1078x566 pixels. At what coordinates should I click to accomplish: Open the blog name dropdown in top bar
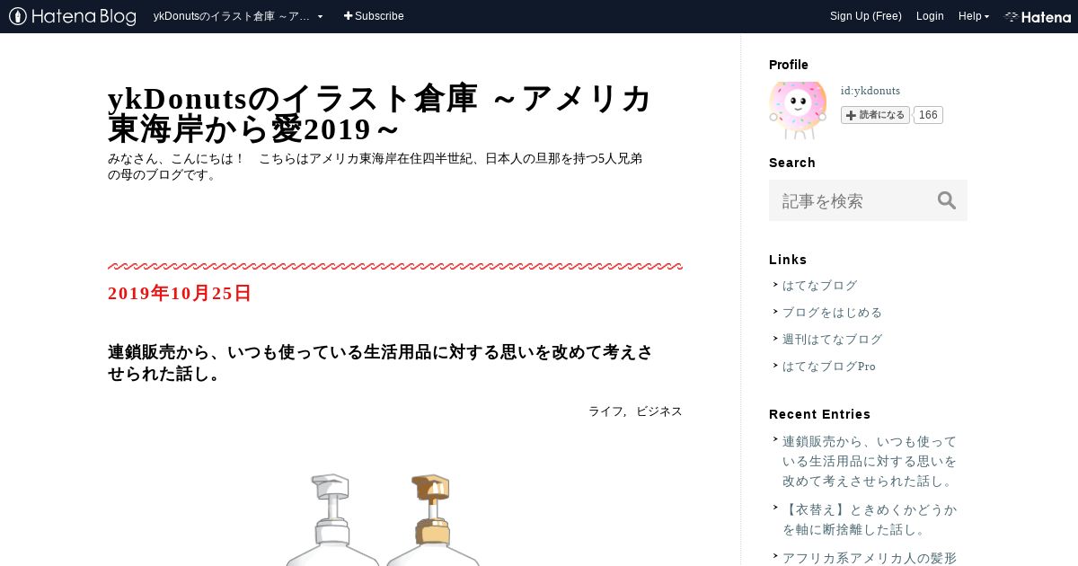coord(238,16)
